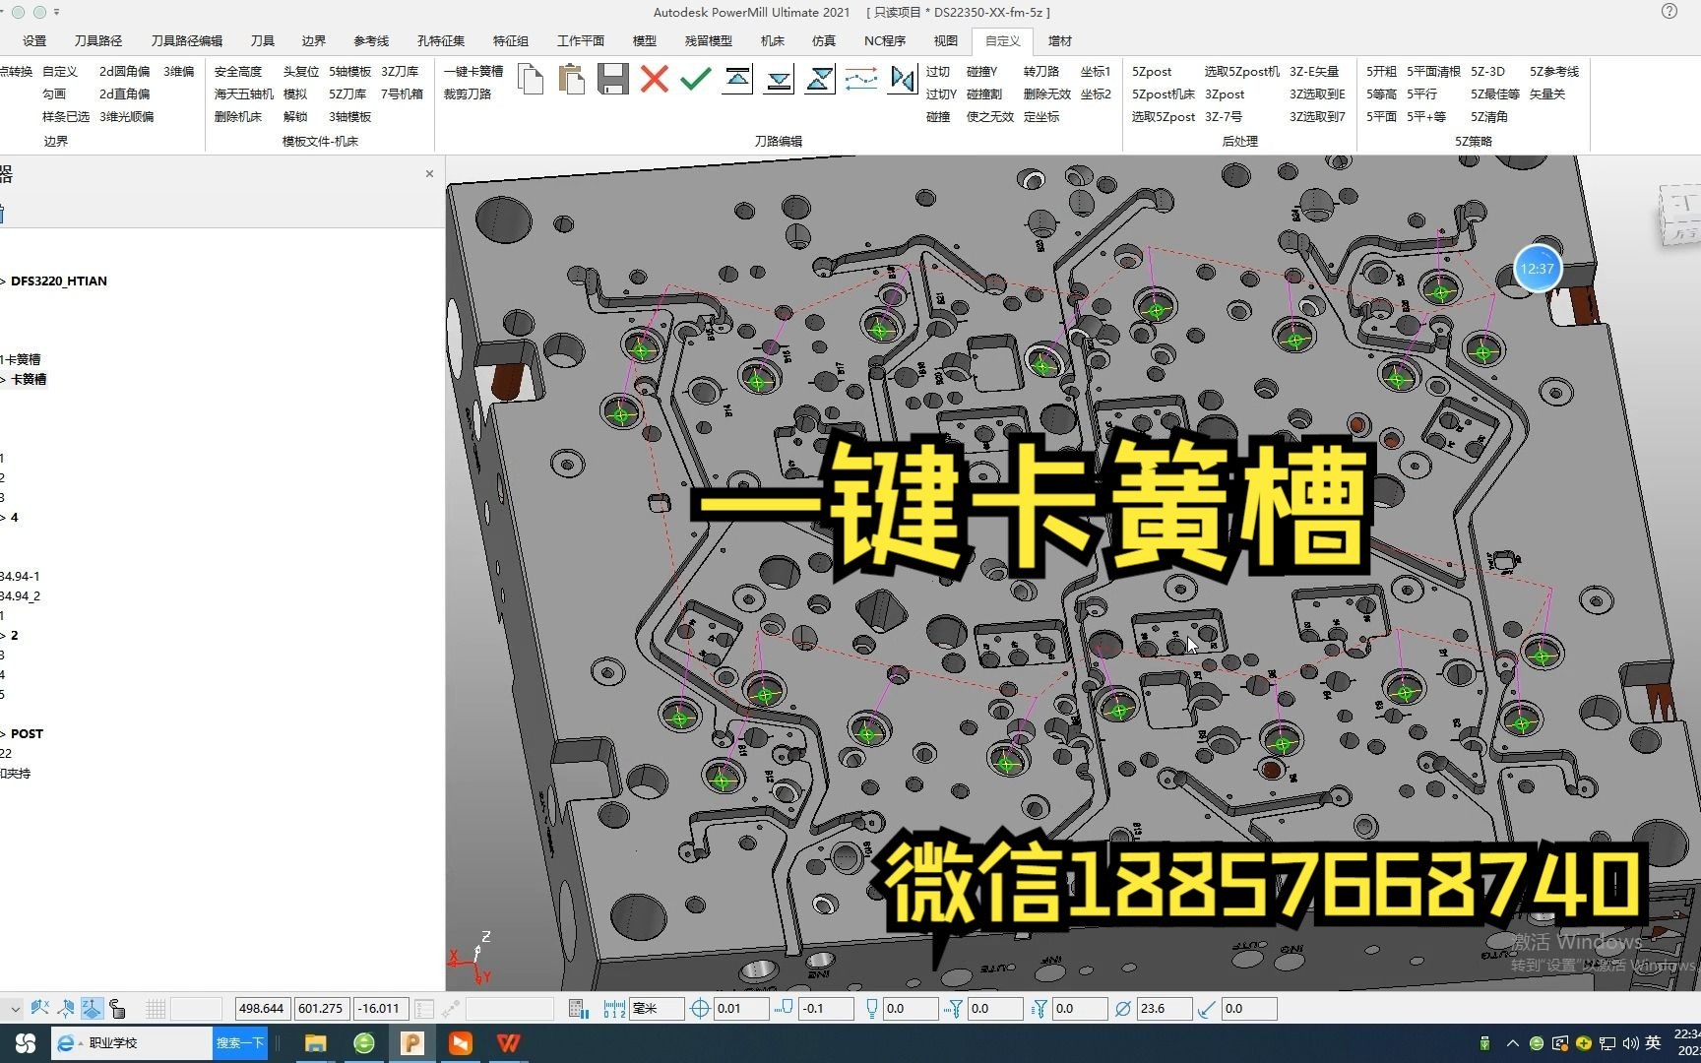1701x1063 pixels.
Task: Toggle the grid display icon in status bar
Action: pyautogui.click(x=156, y=1008)
